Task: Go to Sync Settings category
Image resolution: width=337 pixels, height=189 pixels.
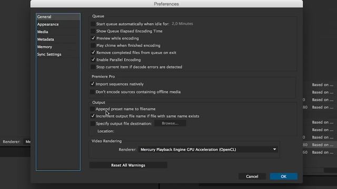Action: click(58, 54)
